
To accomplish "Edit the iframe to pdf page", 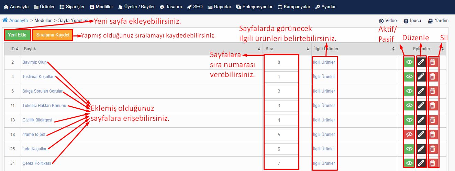I will pyautogui.click(x=421, y=135).
